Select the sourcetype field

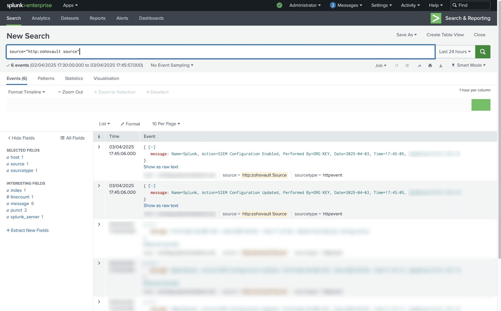pos(22,170)
